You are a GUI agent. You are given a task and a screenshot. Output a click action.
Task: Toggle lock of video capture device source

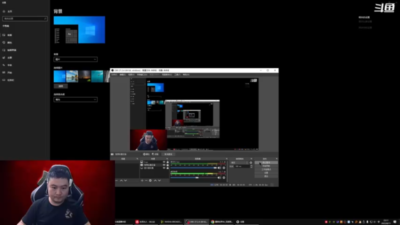tap(167, 165)
